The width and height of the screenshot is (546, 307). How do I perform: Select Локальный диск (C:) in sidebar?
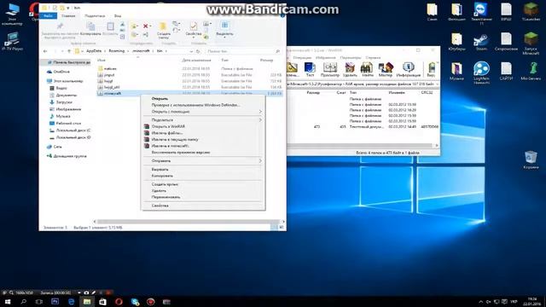73,130
